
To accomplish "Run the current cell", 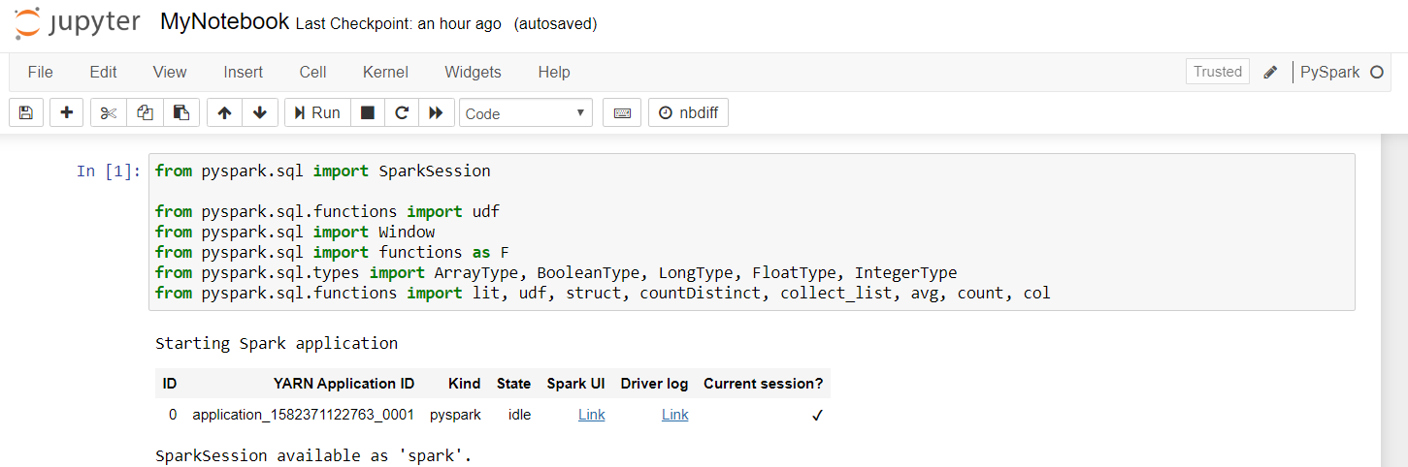I will (x=316, y=112).
